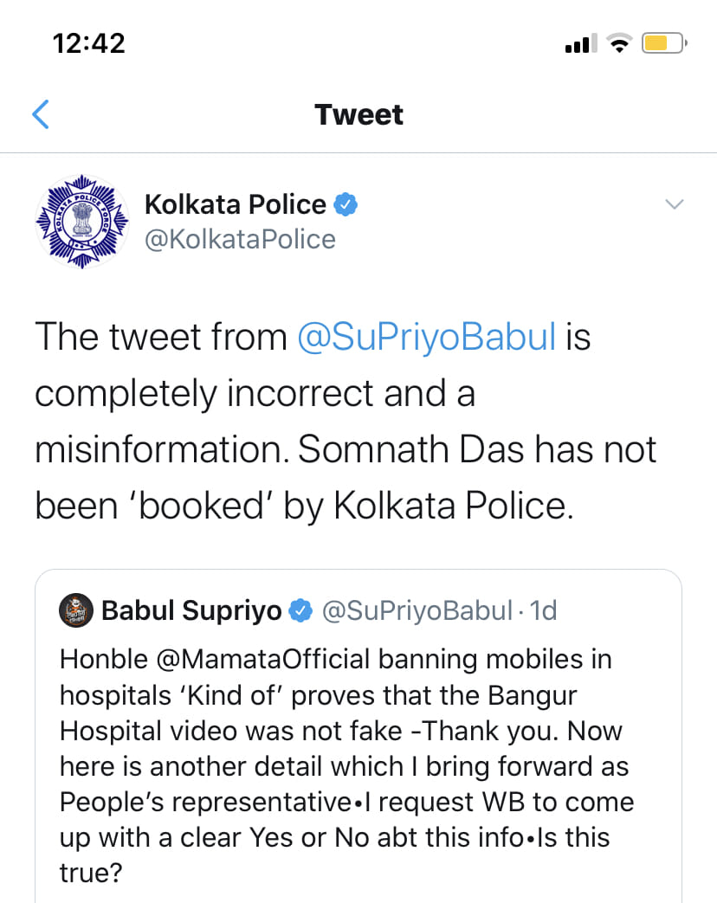Tap the "Tweet" header title
Image resolution: width=717 pixels, height=903 pixels.
pos(358,114)
